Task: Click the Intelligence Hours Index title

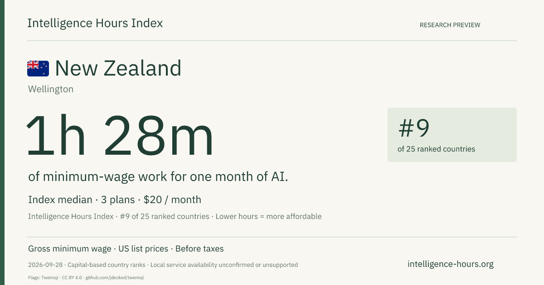Action: click(95, 23)
